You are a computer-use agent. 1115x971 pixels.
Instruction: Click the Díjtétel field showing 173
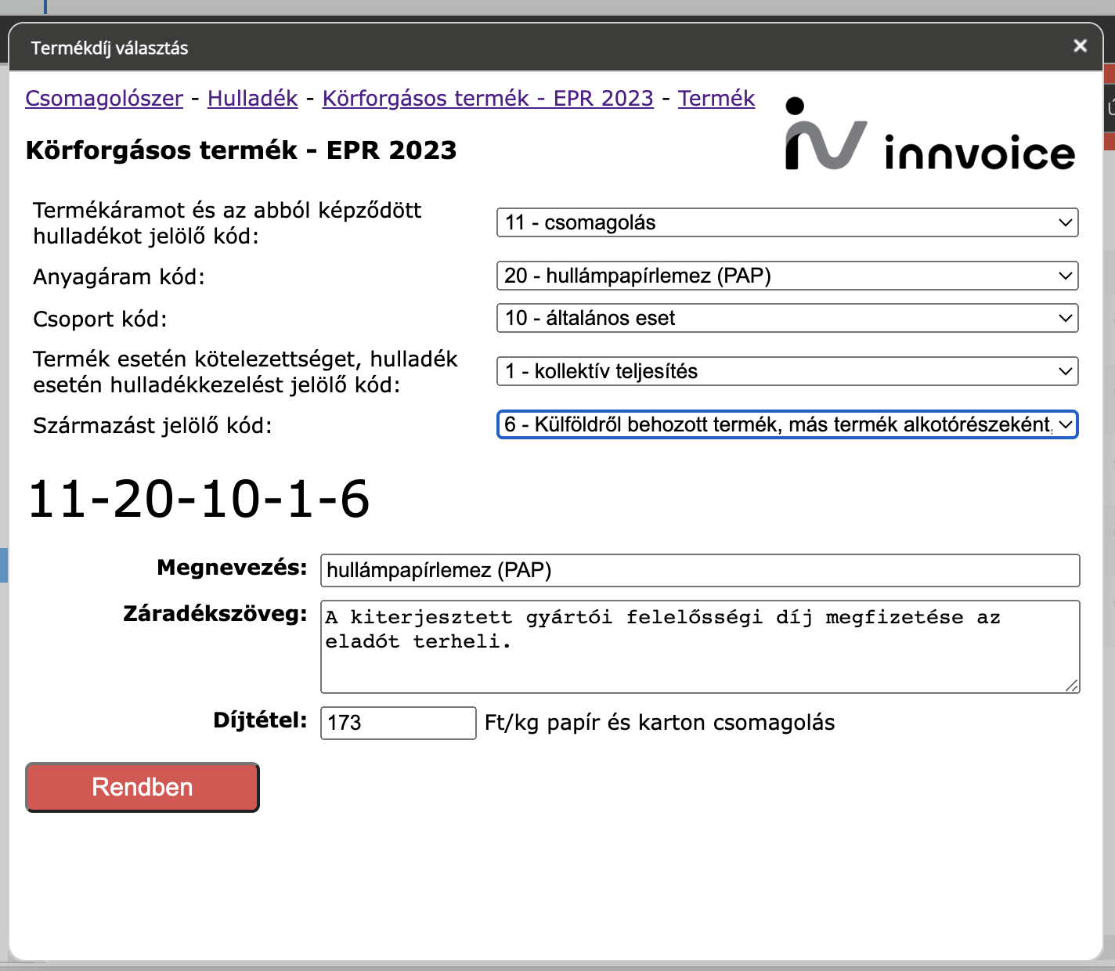398,723
